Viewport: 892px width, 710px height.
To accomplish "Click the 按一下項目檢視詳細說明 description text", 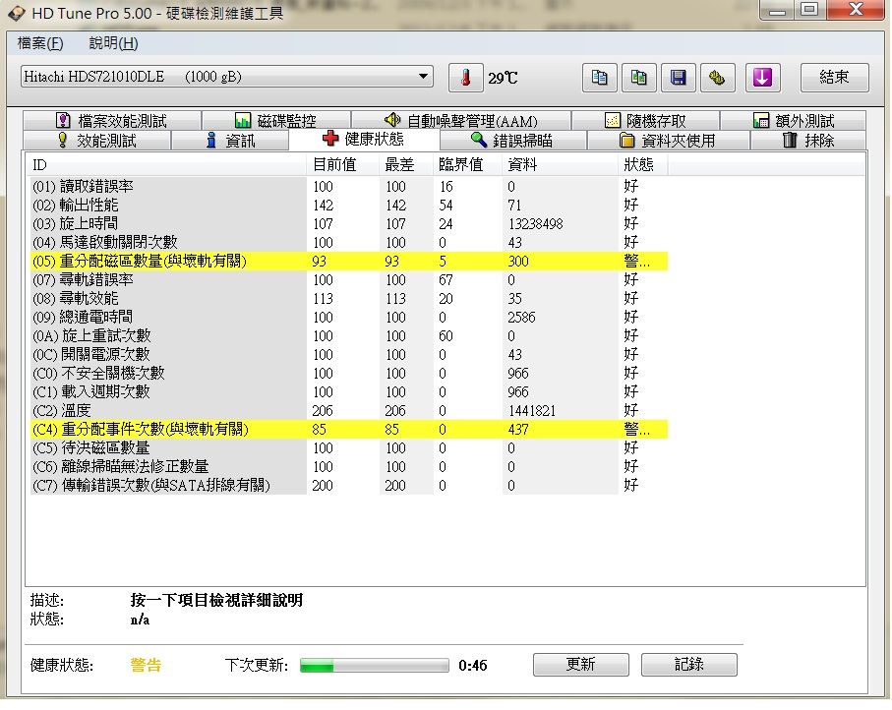I will tap(216, 600).
